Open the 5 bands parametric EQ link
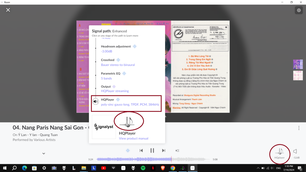This screenshot has height=172, width=306. tap(106, 78)
